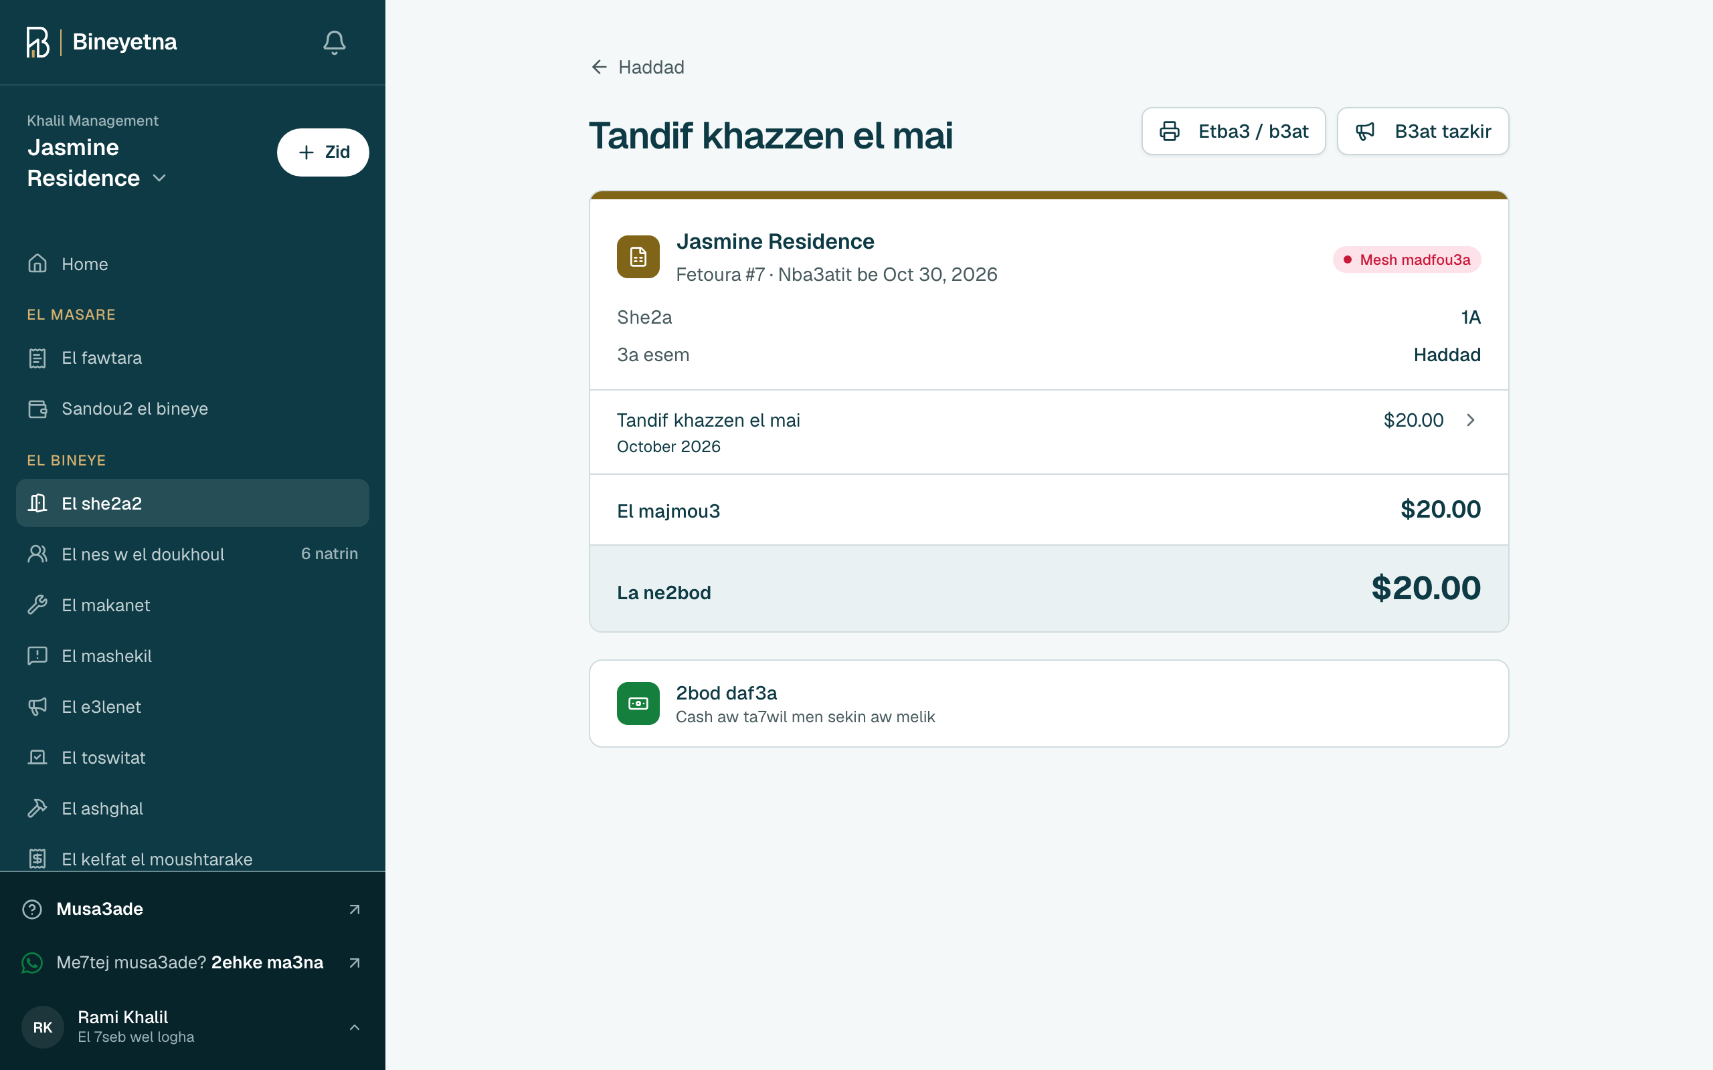Click the Zid add button

click(323, 152)
